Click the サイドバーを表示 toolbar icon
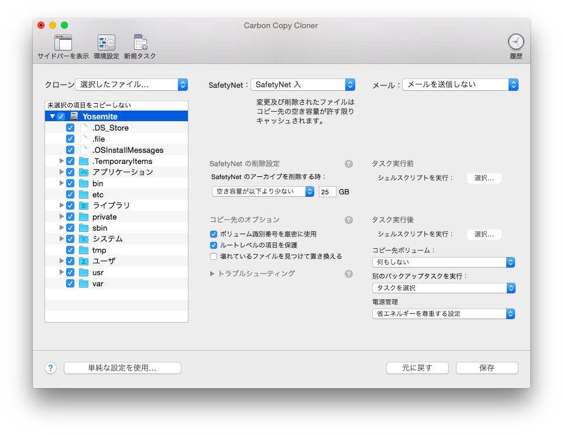The image size is (563, 435). point(63,43)
